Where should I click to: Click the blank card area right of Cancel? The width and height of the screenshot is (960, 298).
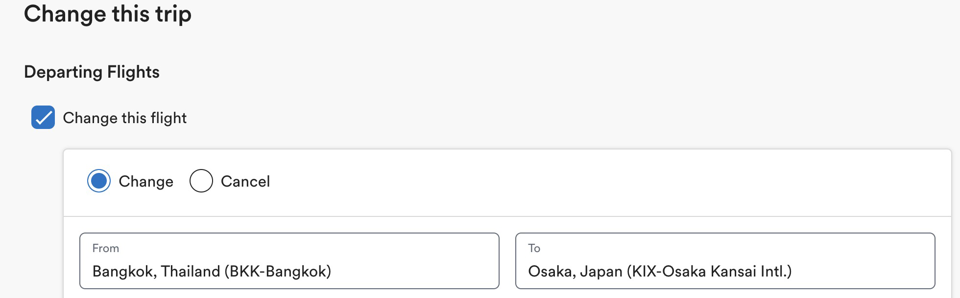pyautogui.click(x=588, y=181)
